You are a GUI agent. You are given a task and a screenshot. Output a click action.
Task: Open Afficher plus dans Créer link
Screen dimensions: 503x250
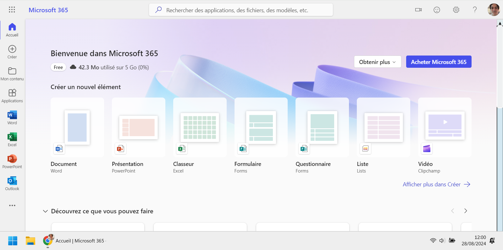tap(436, 184)
